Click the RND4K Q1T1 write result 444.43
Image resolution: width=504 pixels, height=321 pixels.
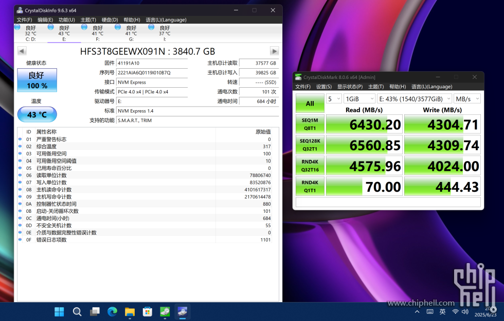[x=442, y=187]
